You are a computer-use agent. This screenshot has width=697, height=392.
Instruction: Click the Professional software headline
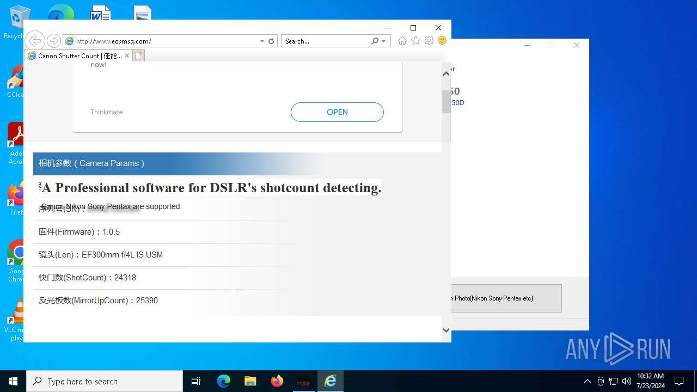211,188
